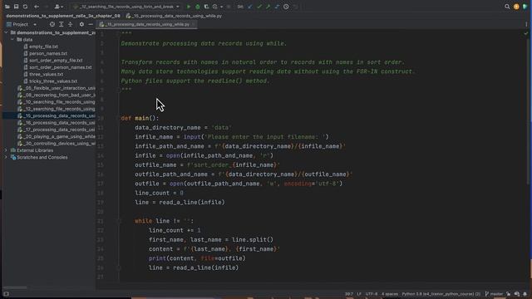
Task: Expand Scratches and Consoles node
Action: coord(6,157)
